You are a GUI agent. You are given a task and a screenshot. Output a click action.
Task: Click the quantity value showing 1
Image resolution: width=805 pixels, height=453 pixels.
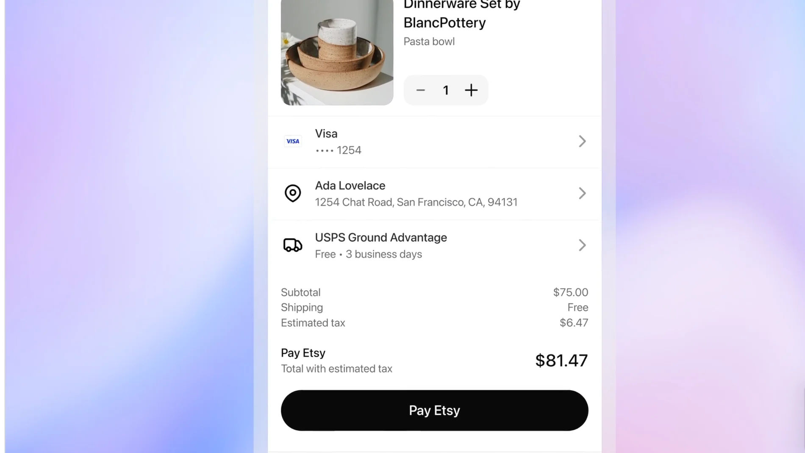[446, 90]
